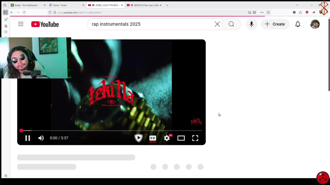Screen dimensions: 330x185
Task: Close the J COLE TYPE BEAT tab
Action: click(122, 5)
